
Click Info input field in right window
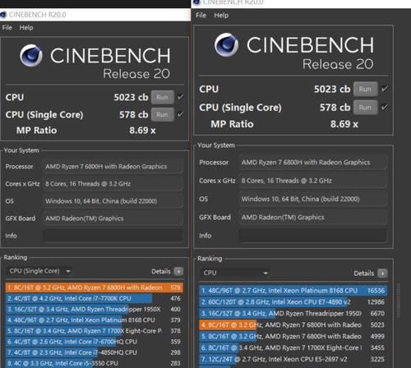[x=312, y=235]
